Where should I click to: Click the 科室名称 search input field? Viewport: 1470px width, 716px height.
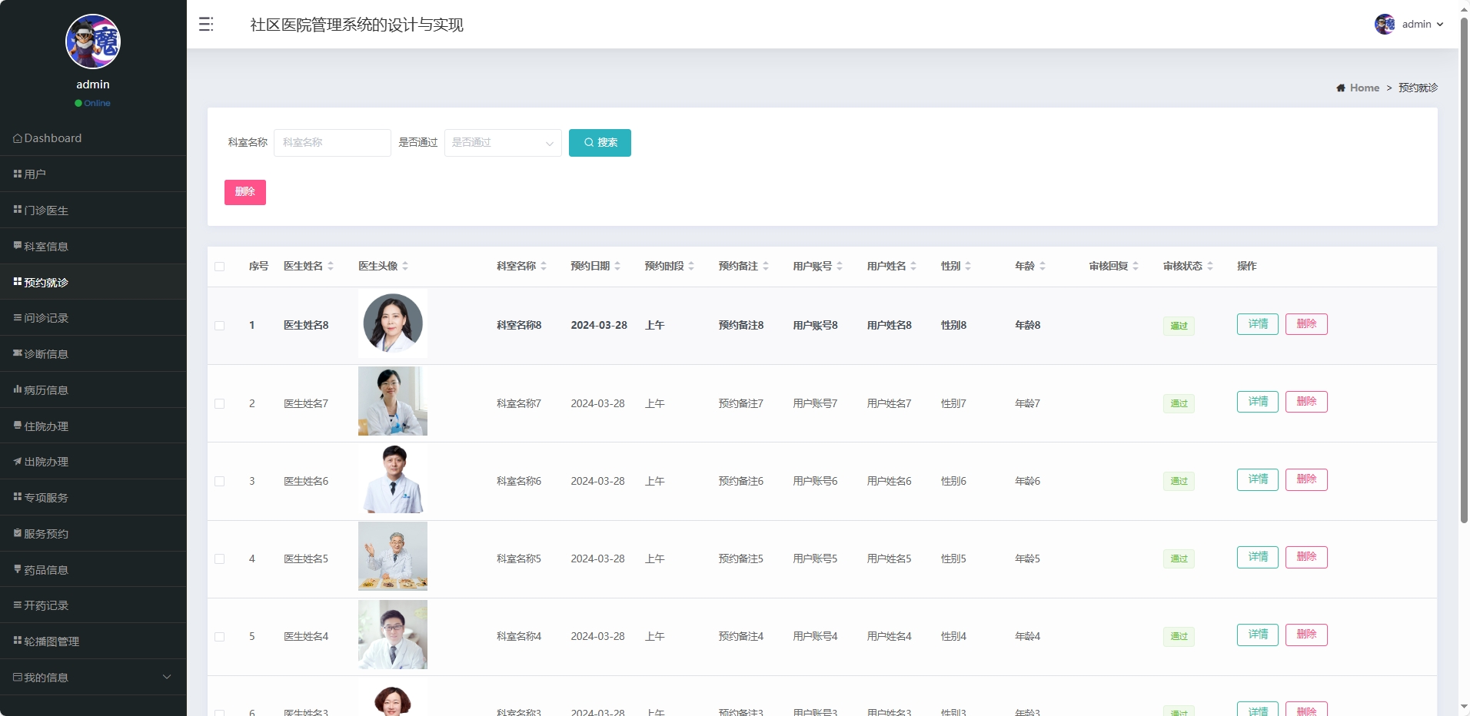332,143
